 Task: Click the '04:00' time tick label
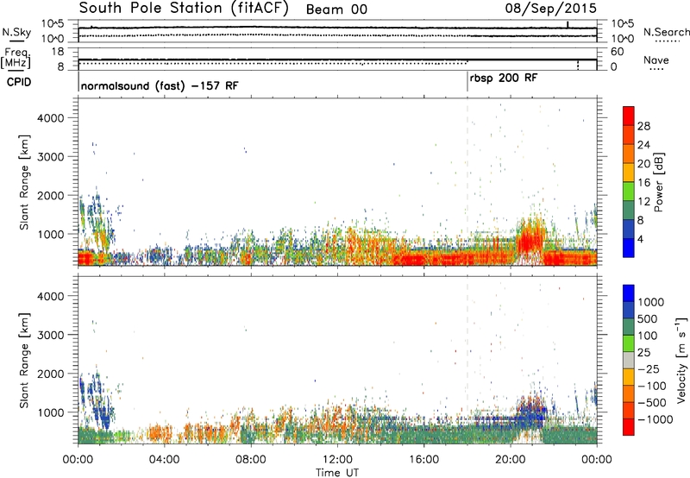(x=164, y=460)
